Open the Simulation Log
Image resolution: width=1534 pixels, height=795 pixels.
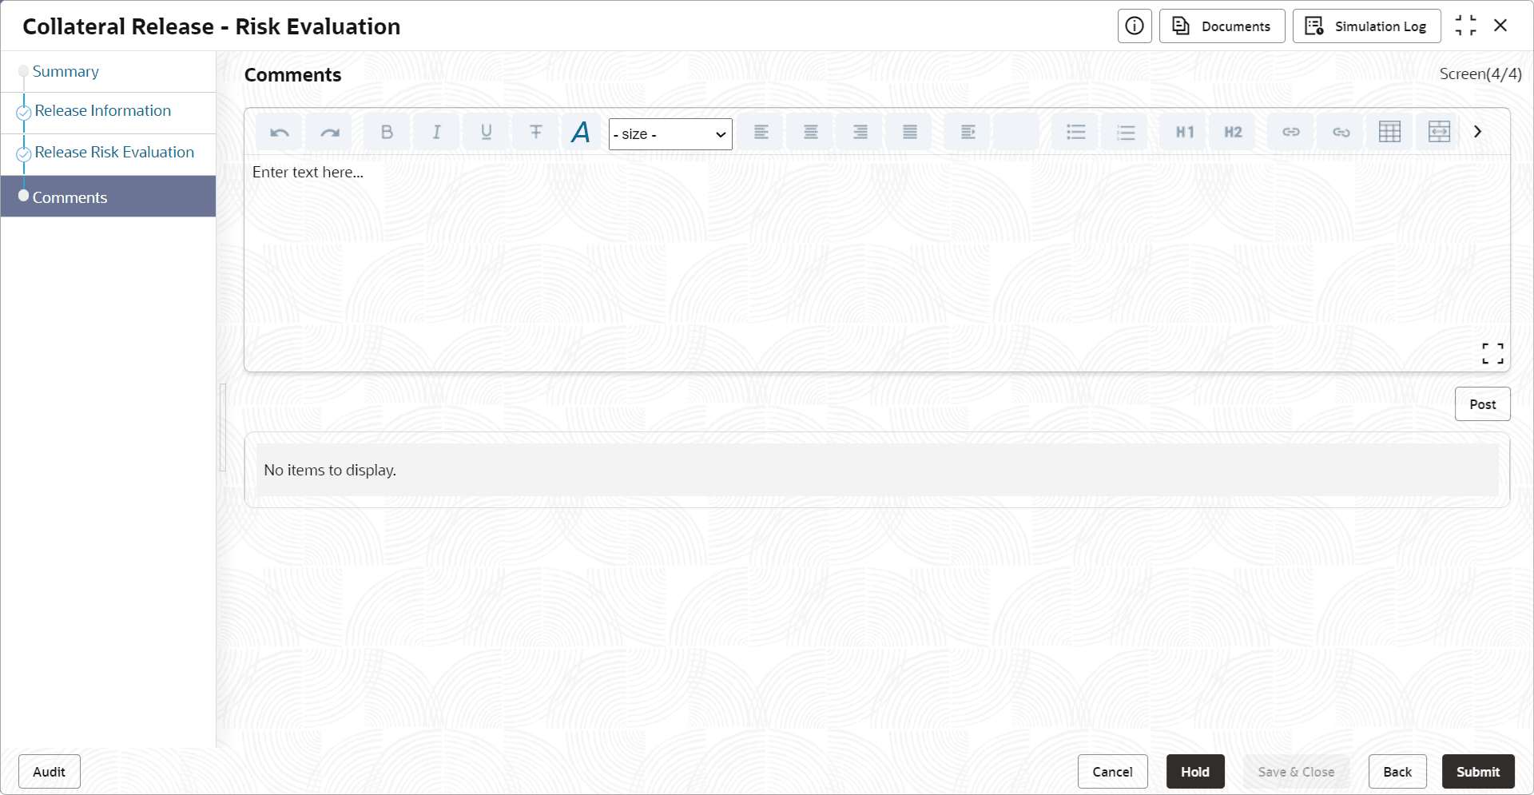click(1366, 26)
